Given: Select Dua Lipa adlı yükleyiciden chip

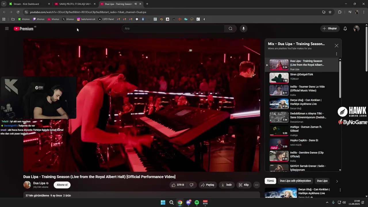Looking at the screenshot, I should coord(295,181).
